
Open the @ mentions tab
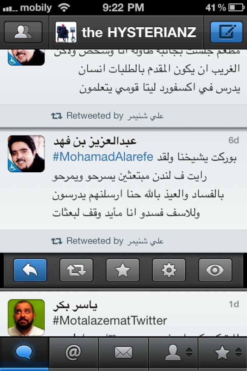[74, 352]
